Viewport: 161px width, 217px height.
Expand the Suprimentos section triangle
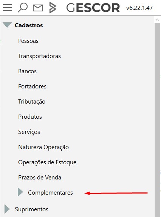tap(7, 209)
